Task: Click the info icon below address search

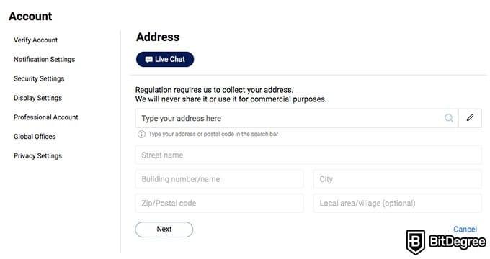Action: [141, 135]
